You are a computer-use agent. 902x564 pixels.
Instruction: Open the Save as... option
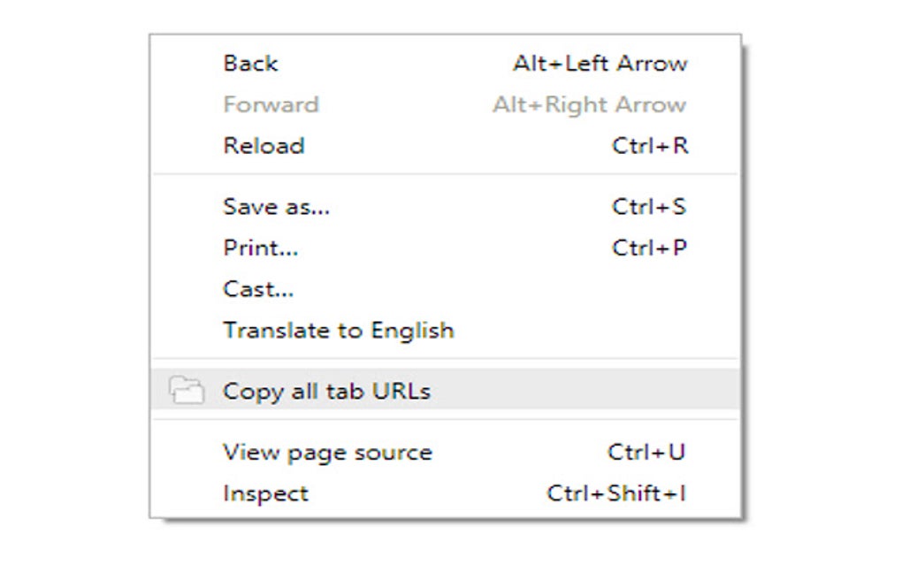(276, 207)
